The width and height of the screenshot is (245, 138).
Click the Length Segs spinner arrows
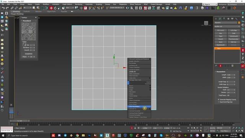point(235,82)
